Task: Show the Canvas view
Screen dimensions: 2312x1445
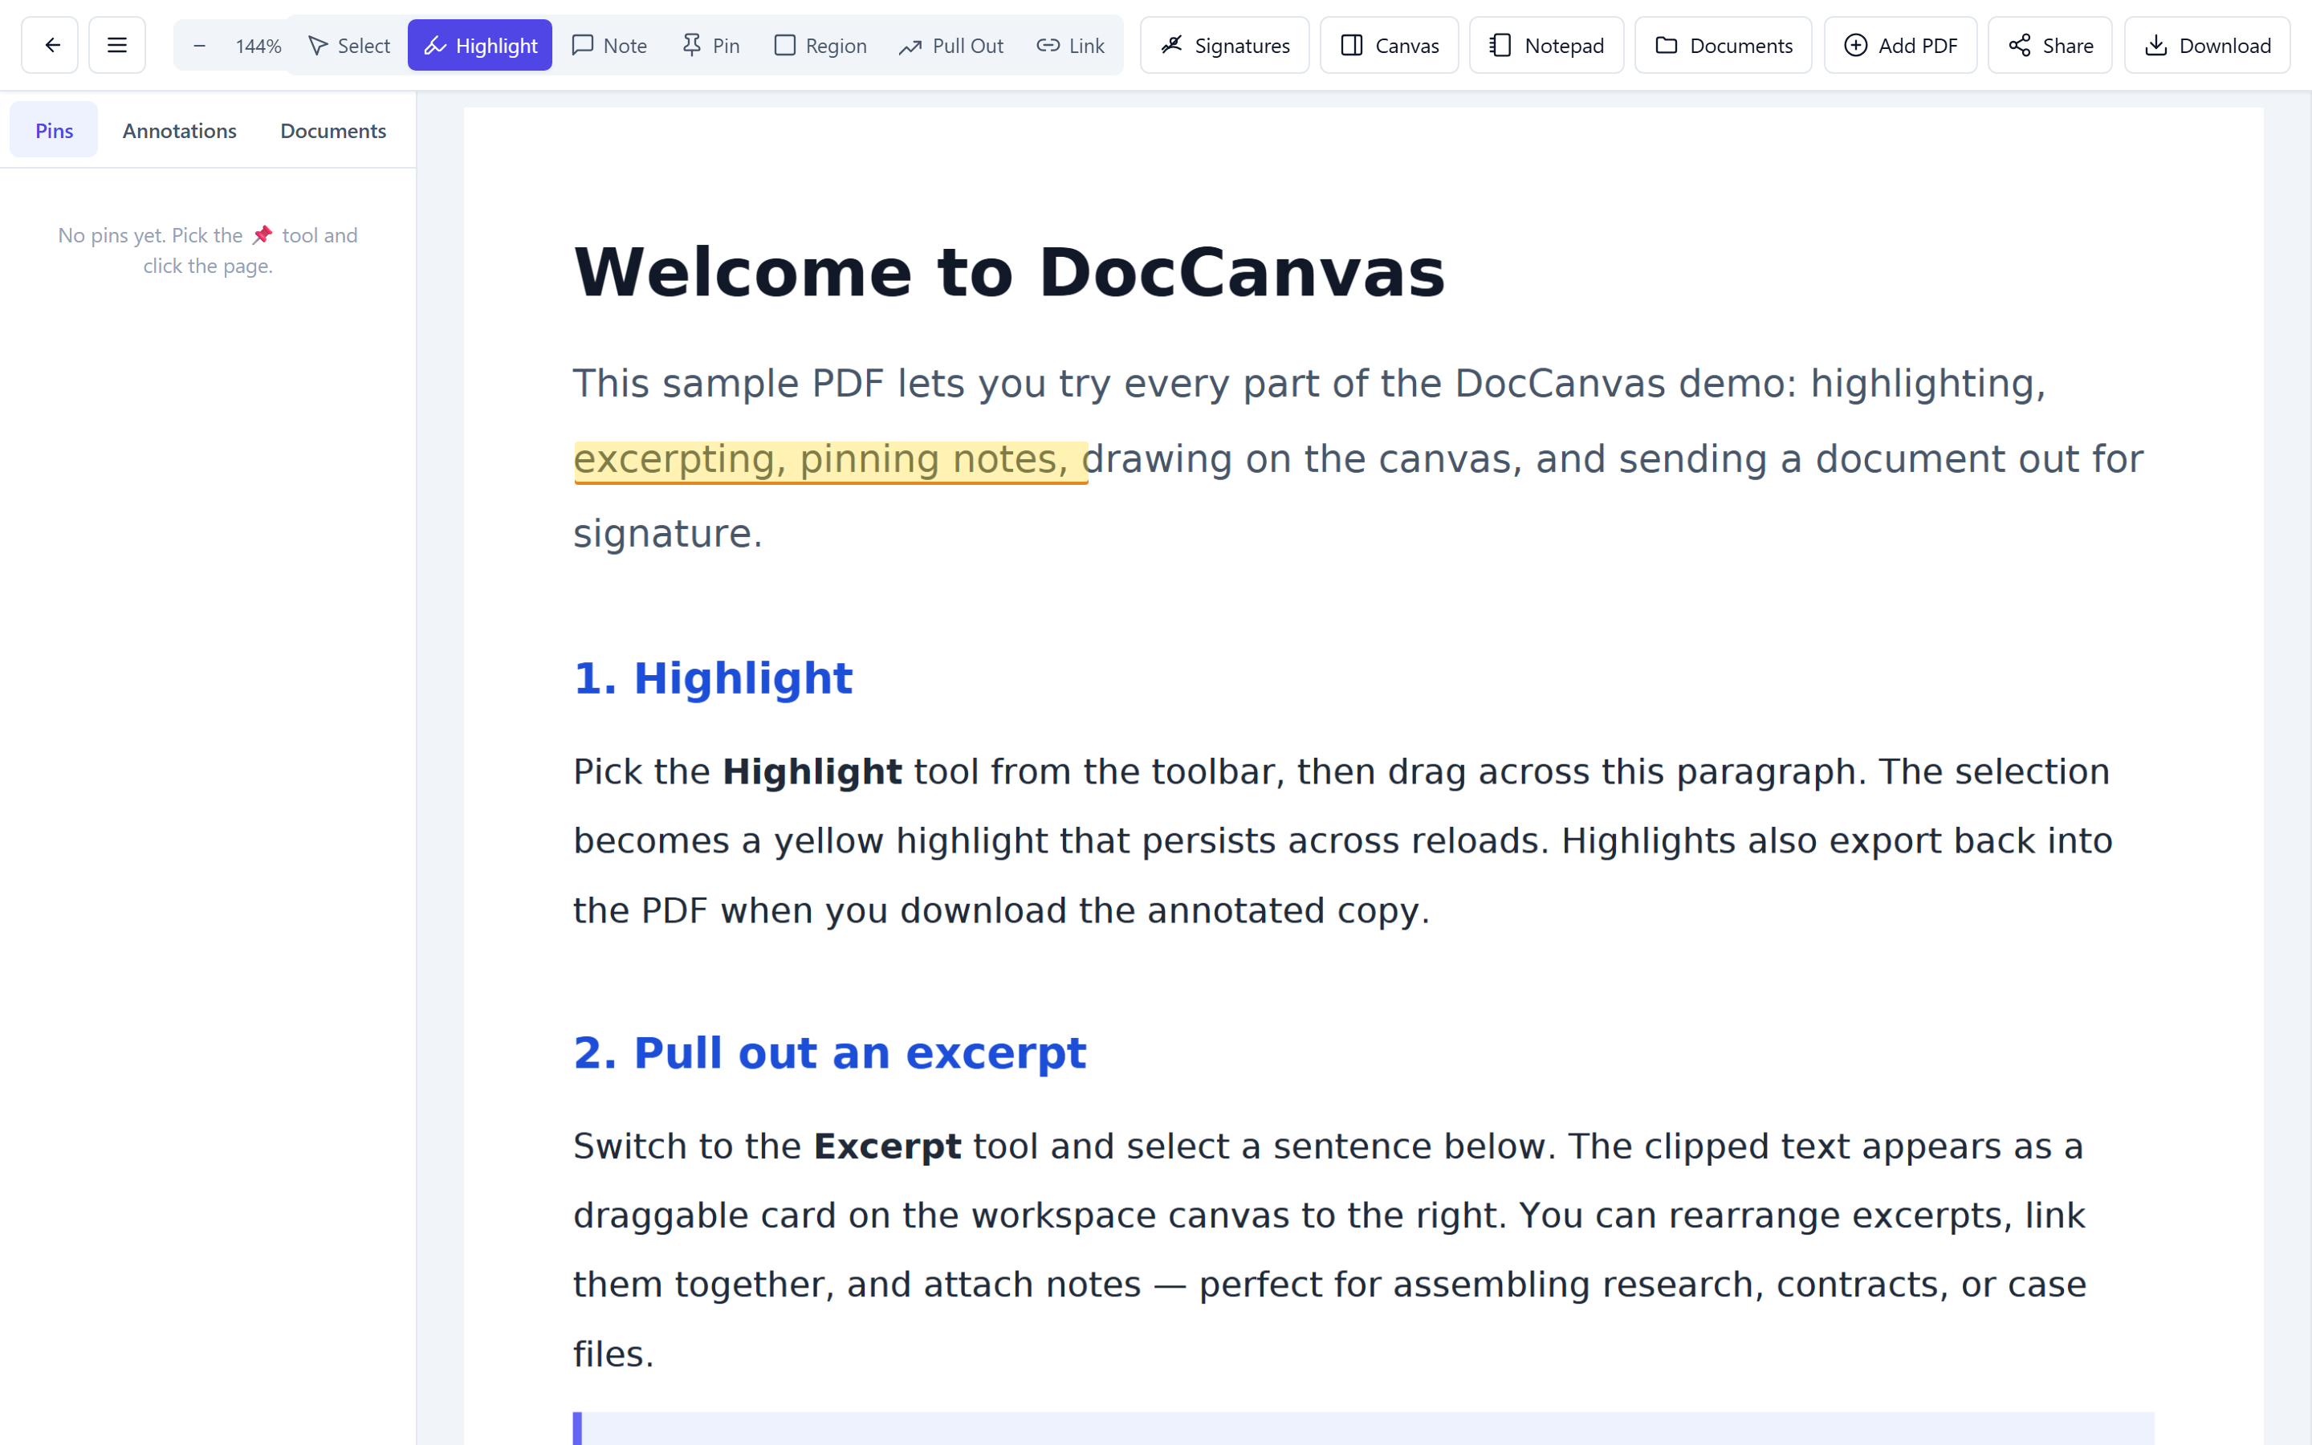Action: (1389, 45)
